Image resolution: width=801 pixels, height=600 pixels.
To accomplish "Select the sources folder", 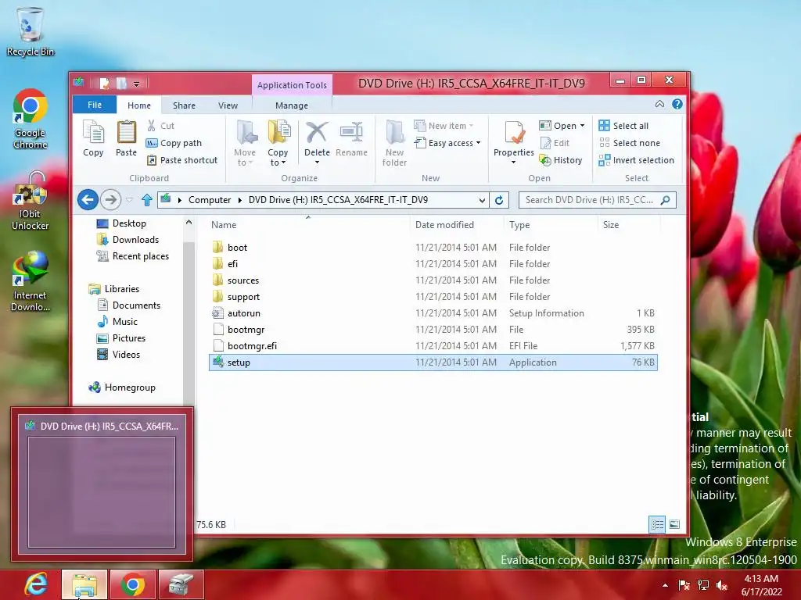I will [x=433, y=280].
